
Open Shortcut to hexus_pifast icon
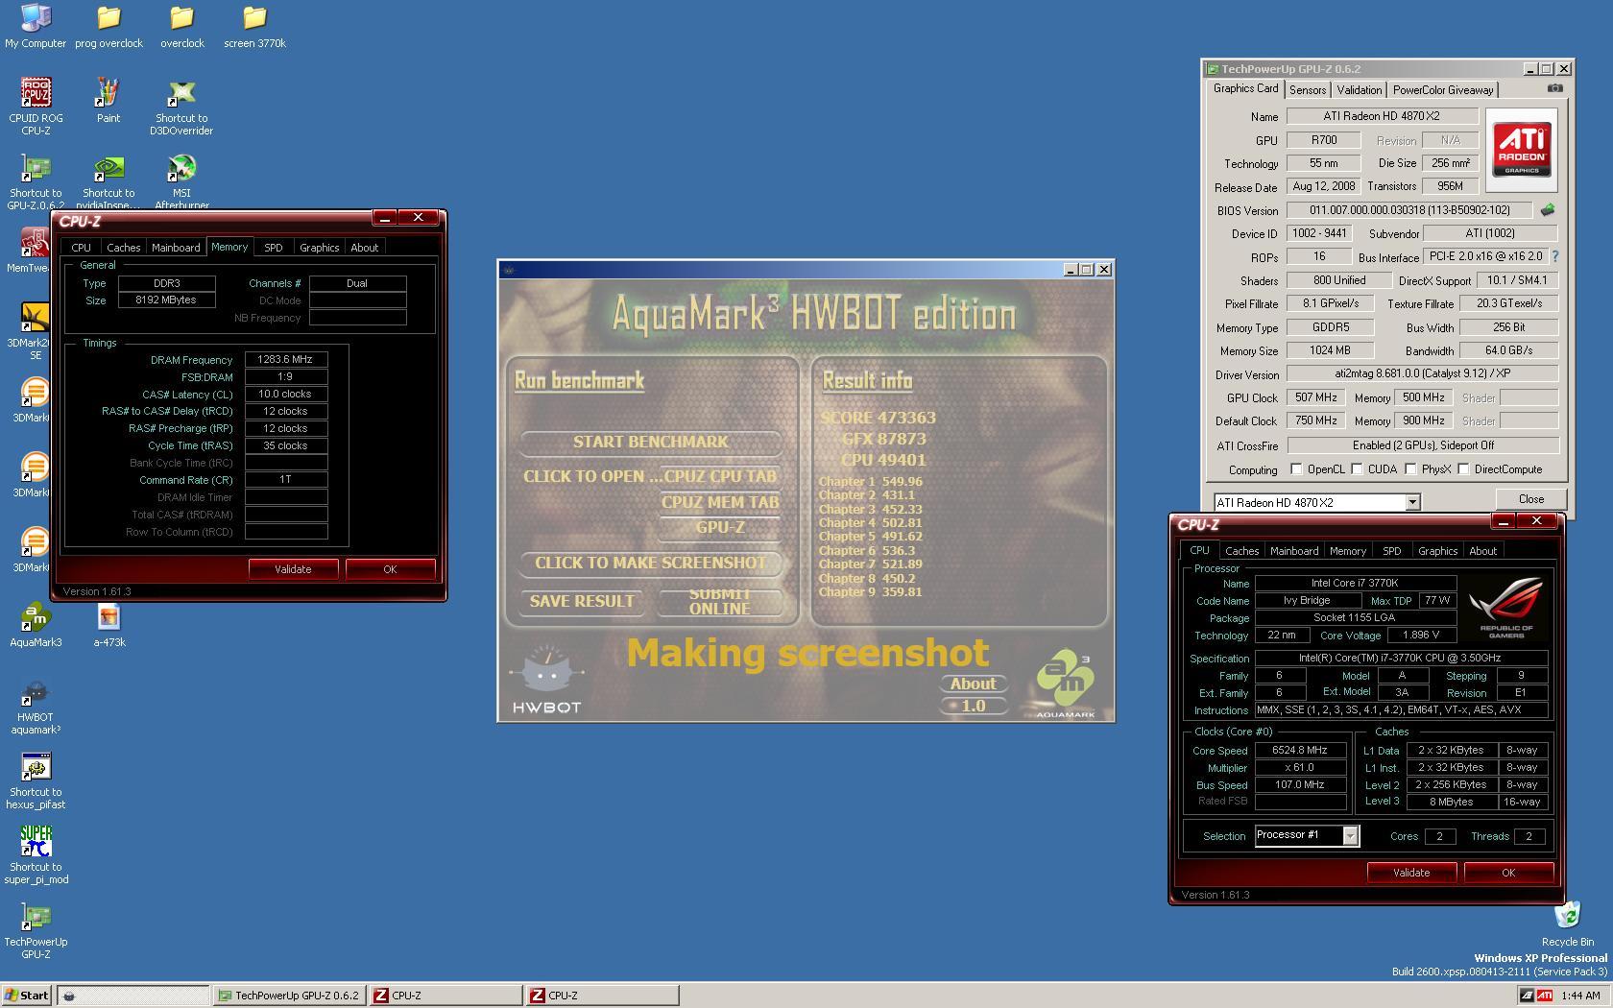(36, 780)
